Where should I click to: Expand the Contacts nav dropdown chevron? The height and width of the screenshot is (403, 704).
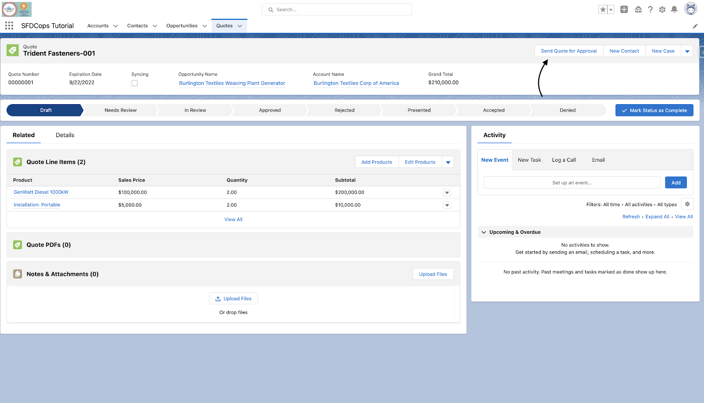[155, 26]
